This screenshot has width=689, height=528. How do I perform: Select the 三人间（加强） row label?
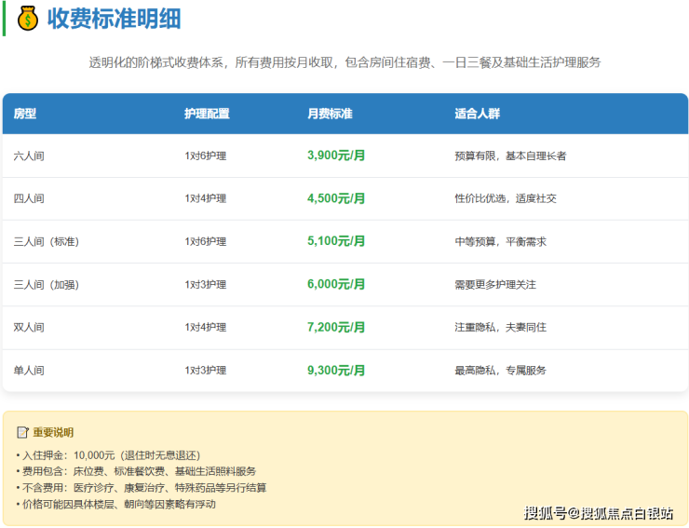click(x=47, y=284)
